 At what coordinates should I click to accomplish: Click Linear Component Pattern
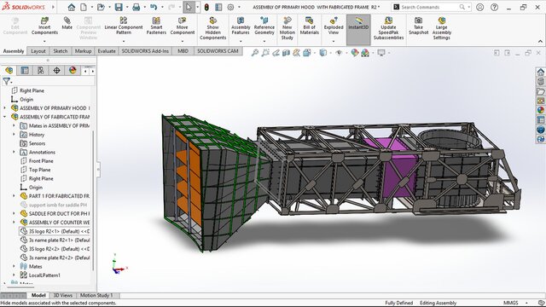click(124, 26)
